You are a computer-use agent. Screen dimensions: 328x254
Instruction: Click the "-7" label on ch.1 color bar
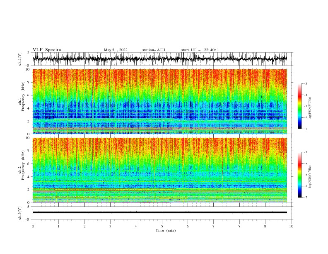[x=306, y=129]
